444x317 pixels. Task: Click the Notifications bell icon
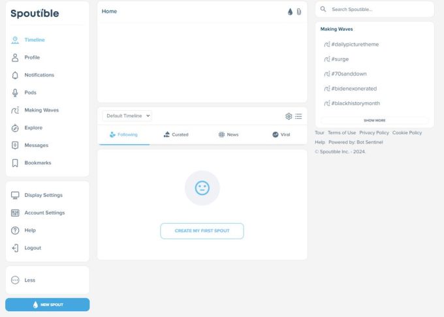15,75
